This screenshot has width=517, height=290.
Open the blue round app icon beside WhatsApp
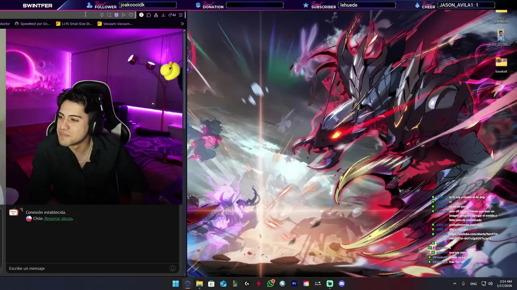tap(282, 284)
